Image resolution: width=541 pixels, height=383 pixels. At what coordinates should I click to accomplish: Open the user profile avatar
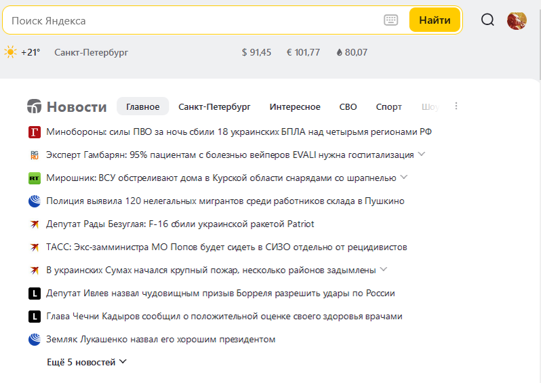pos(517,20)
